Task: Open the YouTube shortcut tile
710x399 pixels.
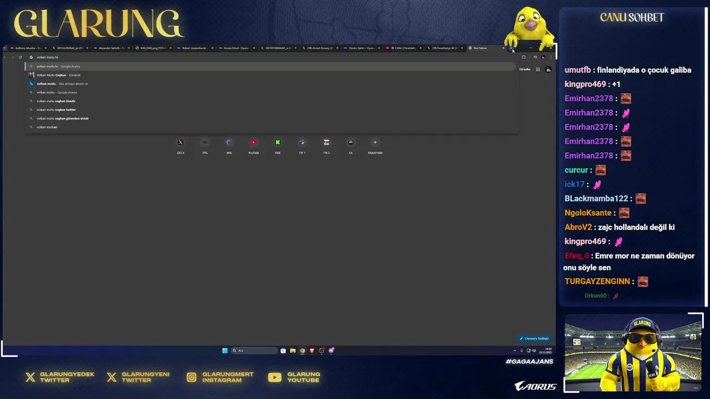Action: click(x=253, y=145)
